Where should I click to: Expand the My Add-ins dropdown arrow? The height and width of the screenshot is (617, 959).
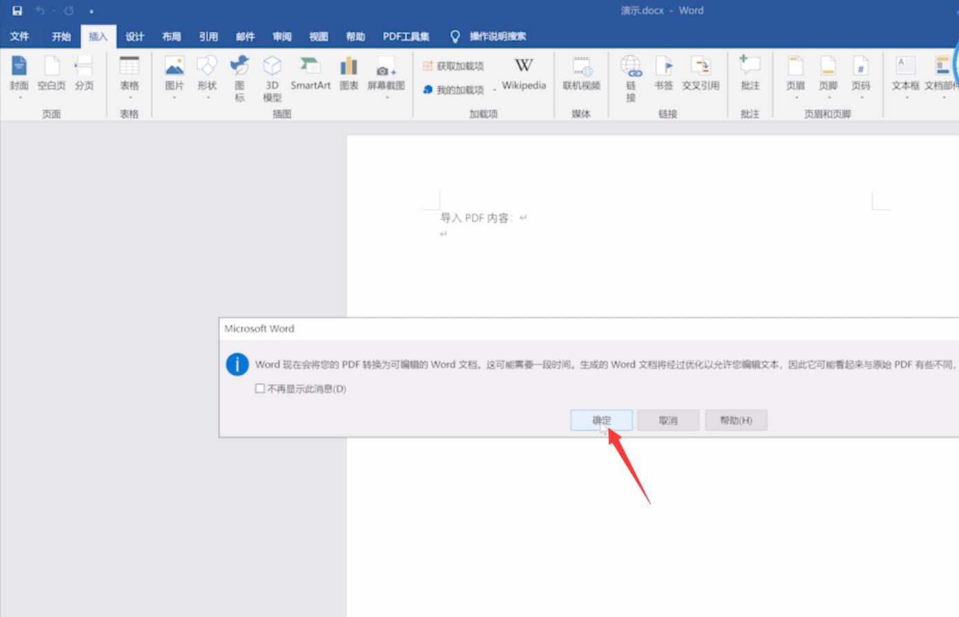(494, 90)
